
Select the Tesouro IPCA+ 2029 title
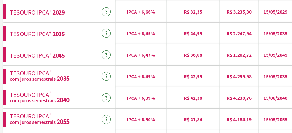click(37, 13)
